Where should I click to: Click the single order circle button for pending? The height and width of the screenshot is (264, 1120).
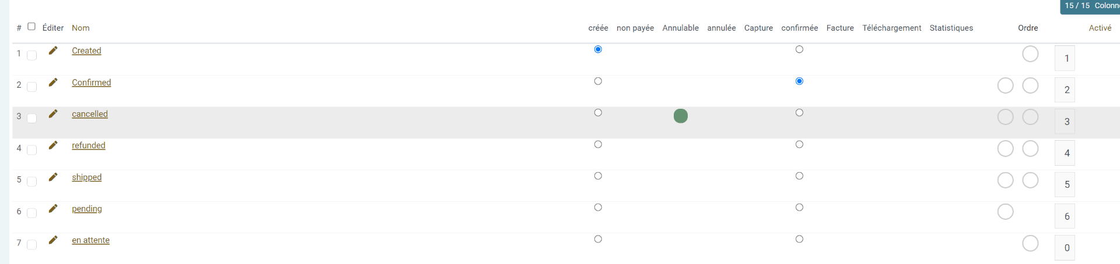(x=1005, y=212)
